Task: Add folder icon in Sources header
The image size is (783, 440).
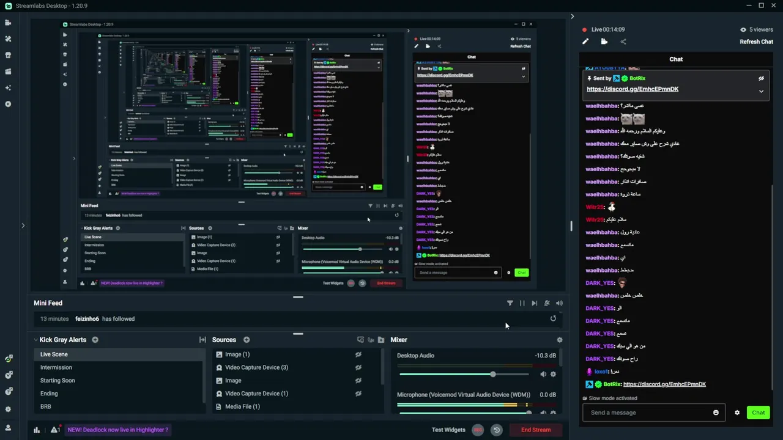Action: pyautogui.click(x=381, y=340)
